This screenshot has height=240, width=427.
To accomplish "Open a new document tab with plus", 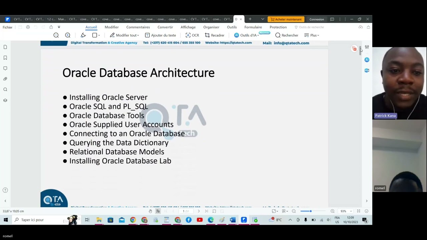I will point(250,19).
